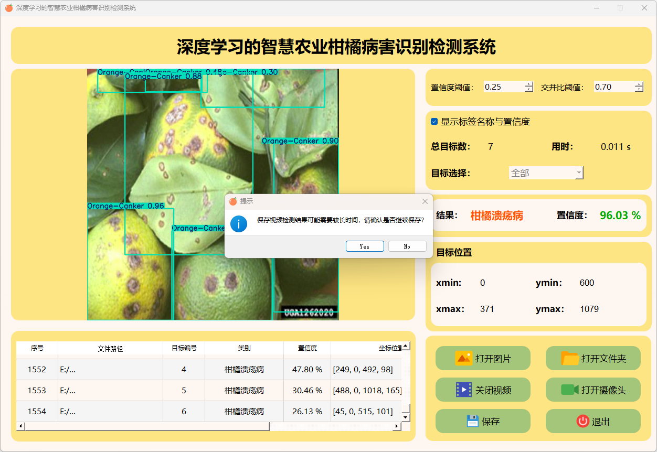Click the picture icon on 打开图片 button
Viewport: 657px width, 452px height.
pyautogui.click(x=464, y=359)
